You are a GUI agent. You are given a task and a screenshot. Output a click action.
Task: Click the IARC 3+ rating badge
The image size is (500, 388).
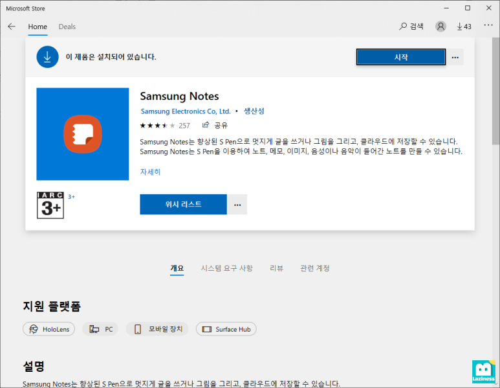[x=50, y=205]
